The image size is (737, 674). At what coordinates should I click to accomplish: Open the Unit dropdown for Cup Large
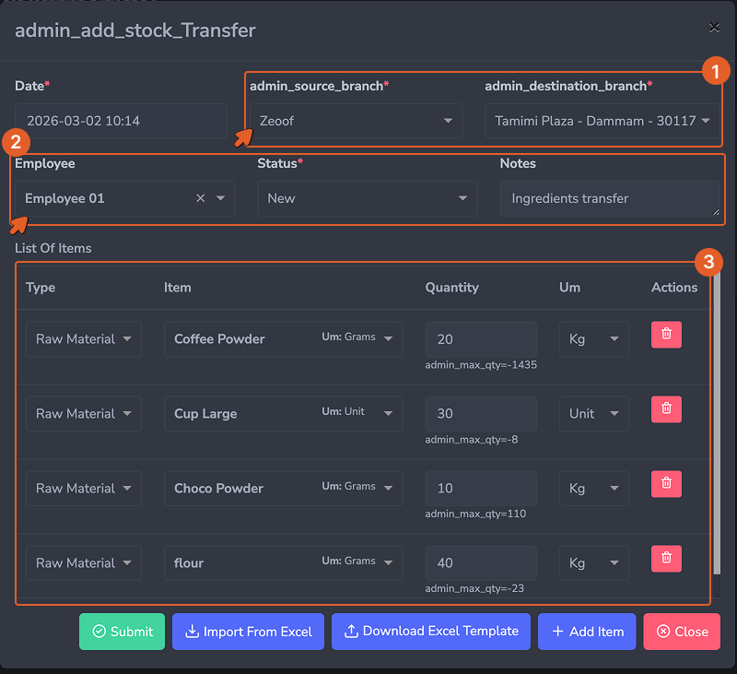click(593, 414)
